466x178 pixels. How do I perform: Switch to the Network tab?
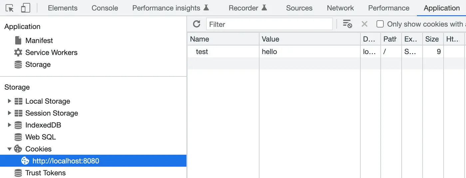(340, 8)
